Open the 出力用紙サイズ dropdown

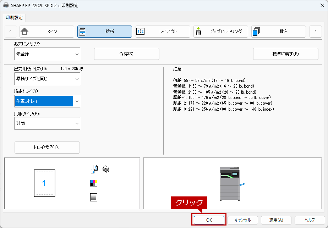(47, 79)
